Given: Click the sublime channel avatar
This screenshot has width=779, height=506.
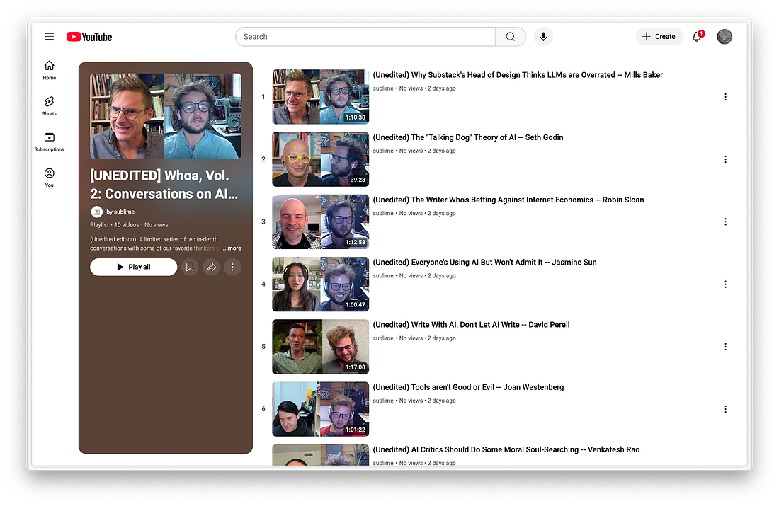Looking at the screenshot, I should pyautogui.click(x=96, y=212).
